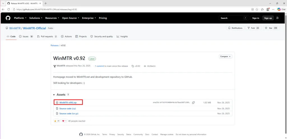Download Source code (zip)

[x=68, y=109]
